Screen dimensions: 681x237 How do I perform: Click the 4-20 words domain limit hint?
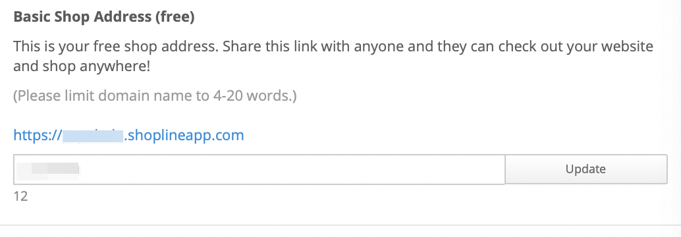coord(155,95)
